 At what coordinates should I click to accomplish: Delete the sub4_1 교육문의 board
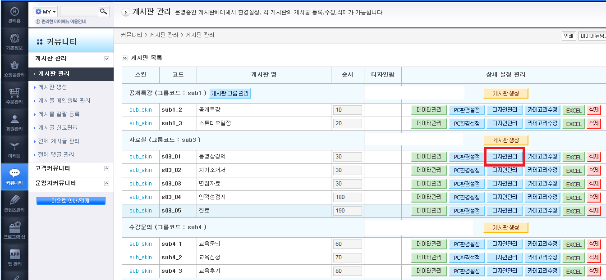tap(594, 244)
